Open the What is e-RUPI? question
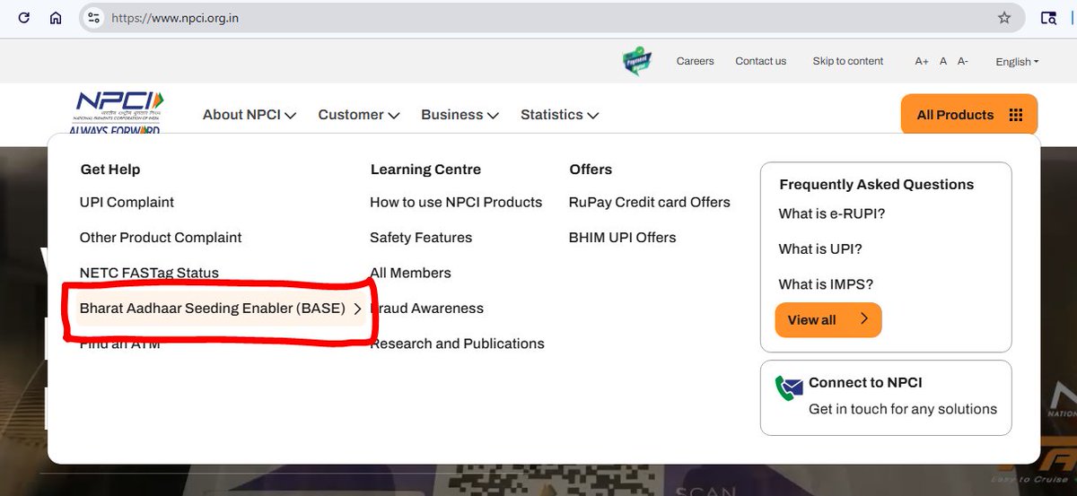The image size is (1077, 496). click(x=832, y=214)
